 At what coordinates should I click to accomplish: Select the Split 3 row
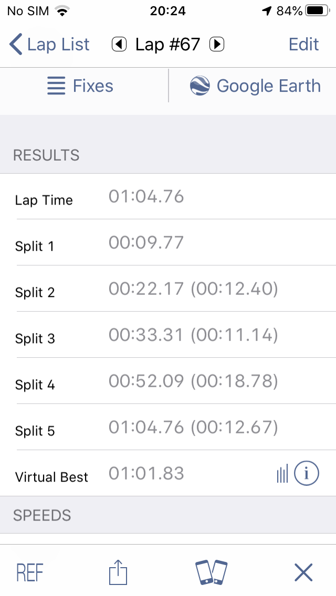tap(168, 335)
